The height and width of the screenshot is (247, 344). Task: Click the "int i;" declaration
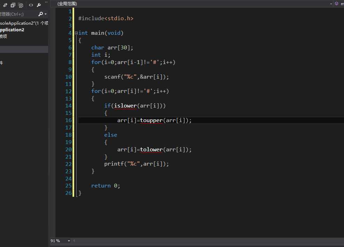(101, 55)
